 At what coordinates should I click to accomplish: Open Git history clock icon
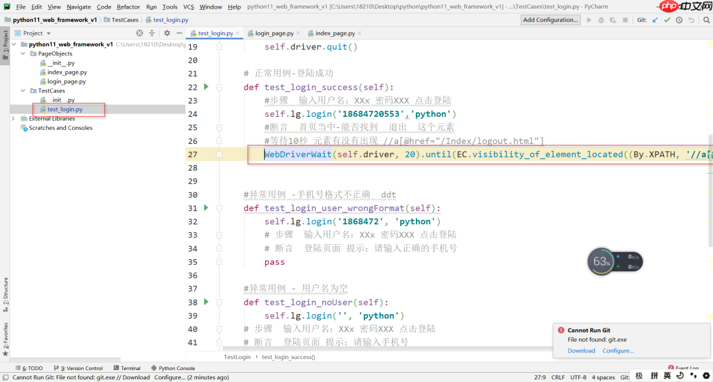tap(679, 20)
